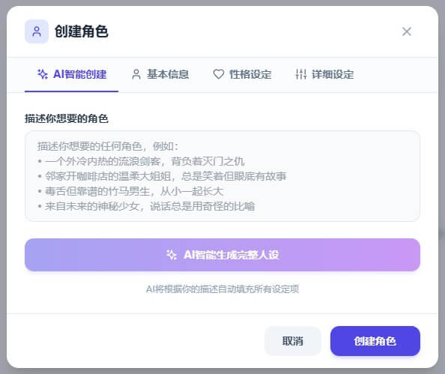Click the person icon on 基本信息 tab

point(136,74)
